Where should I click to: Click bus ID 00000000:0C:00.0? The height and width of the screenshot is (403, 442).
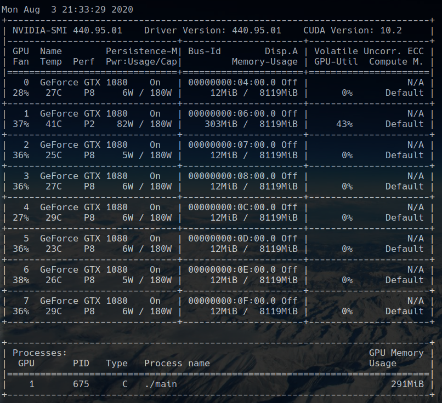point(232,208)
